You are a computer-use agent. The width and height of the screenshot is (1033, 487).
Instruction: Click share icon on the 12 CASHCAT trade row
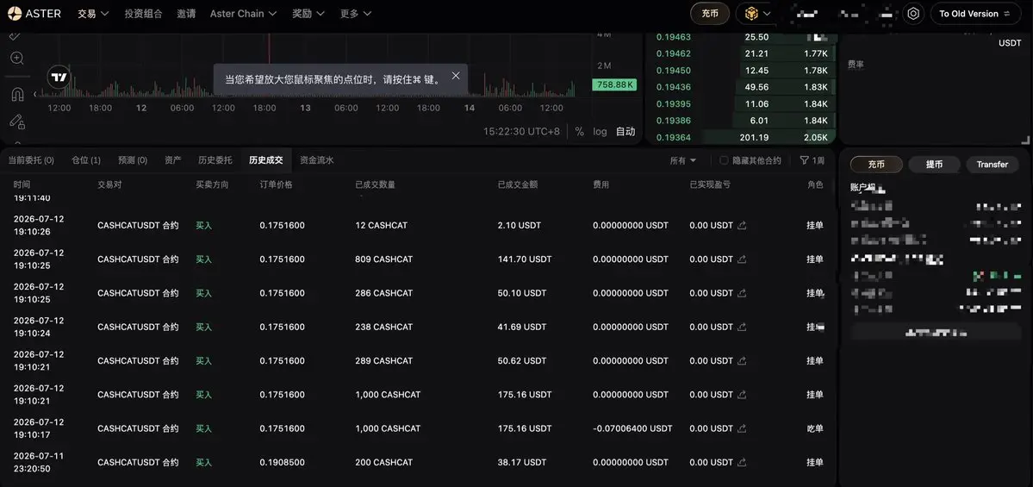click(x=742, y=225)
